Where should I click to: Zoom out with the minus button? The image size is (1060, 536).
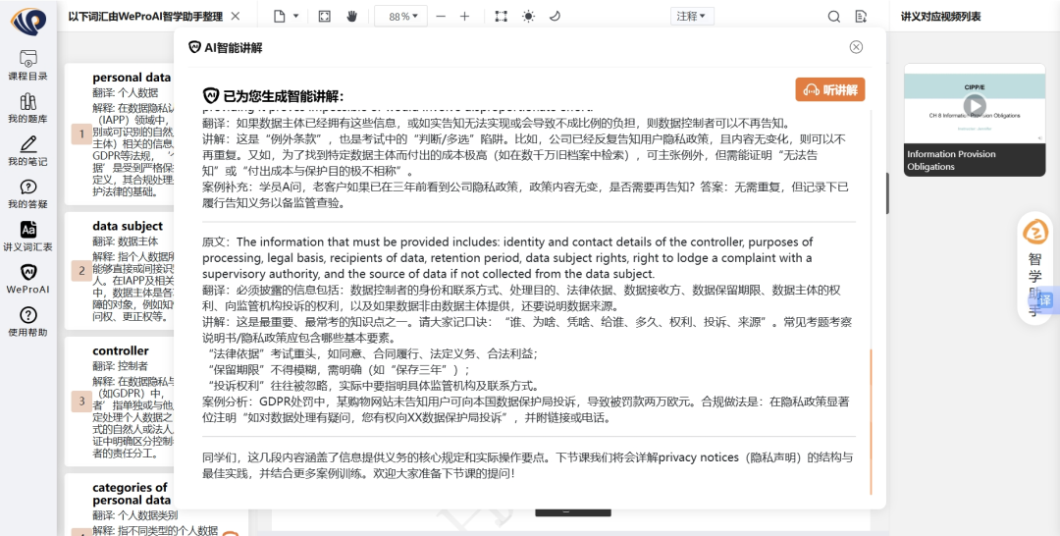click(441, 17)
